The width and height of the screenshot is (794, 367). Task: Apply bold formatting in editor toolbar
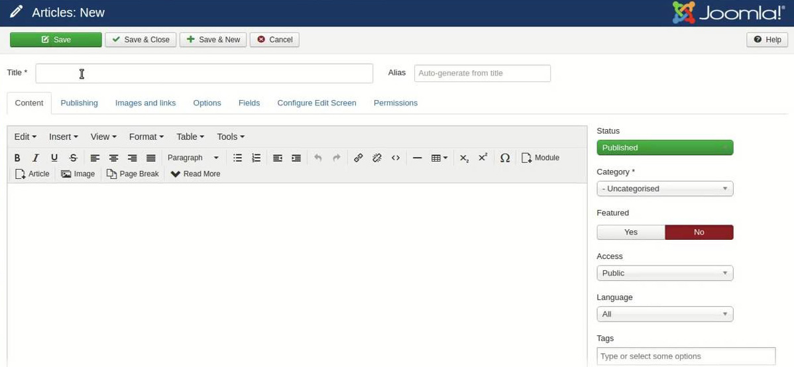17,158
